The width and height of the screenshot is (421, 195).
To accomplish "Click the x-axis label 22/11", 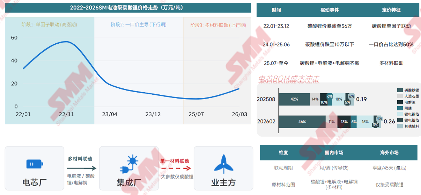I will (66, 114).
